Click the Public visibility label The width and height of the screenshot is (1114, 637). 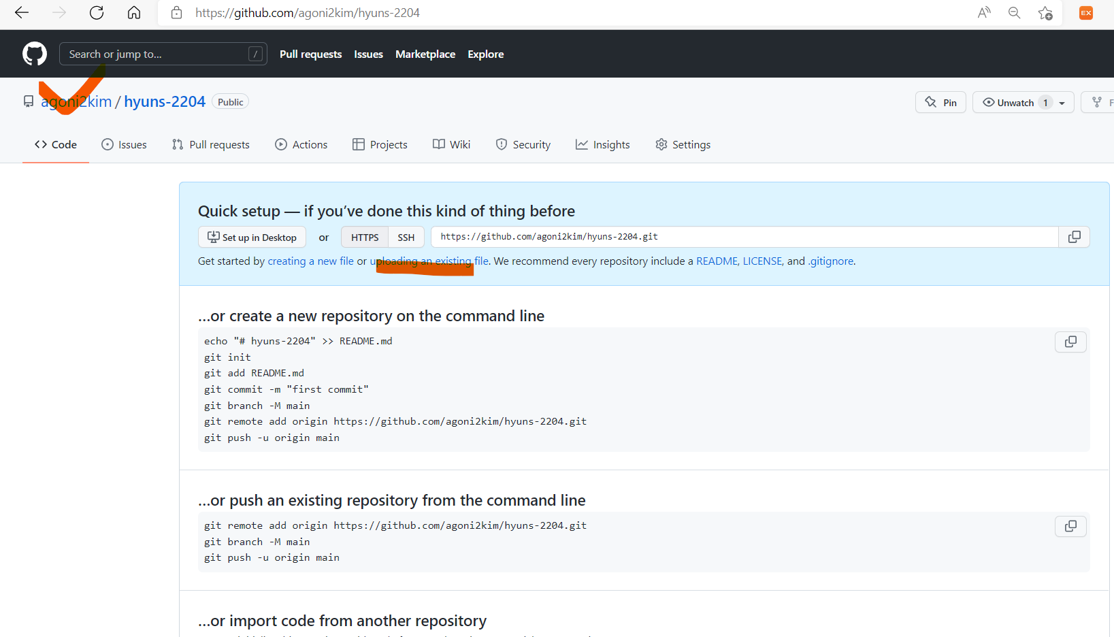click(x=231, y=101)
